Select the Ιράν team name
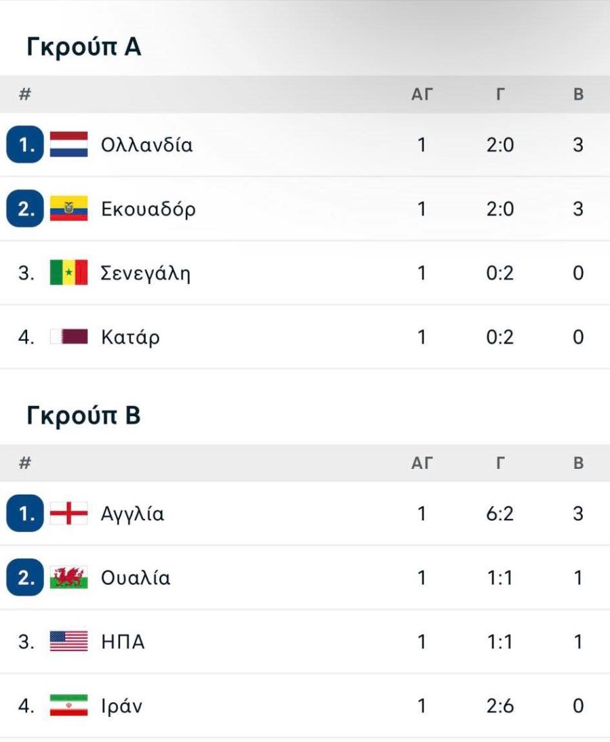Viewport: 610px width, 742px height. click(121, 705)
